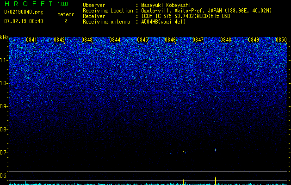Click the 1.1 frequency axis label
Image resolution: width=291 pixels, height=185 pixels.
point(3,60)
